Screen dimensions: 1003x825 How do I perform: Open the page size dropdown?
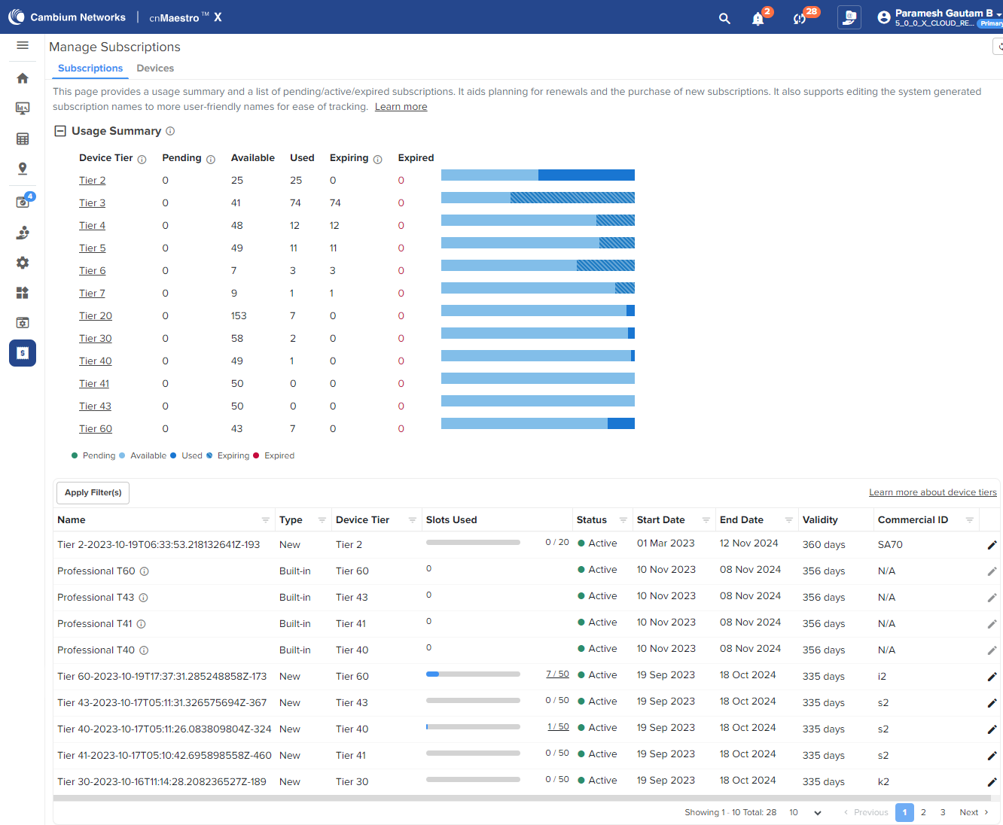[x=805, y=813]
